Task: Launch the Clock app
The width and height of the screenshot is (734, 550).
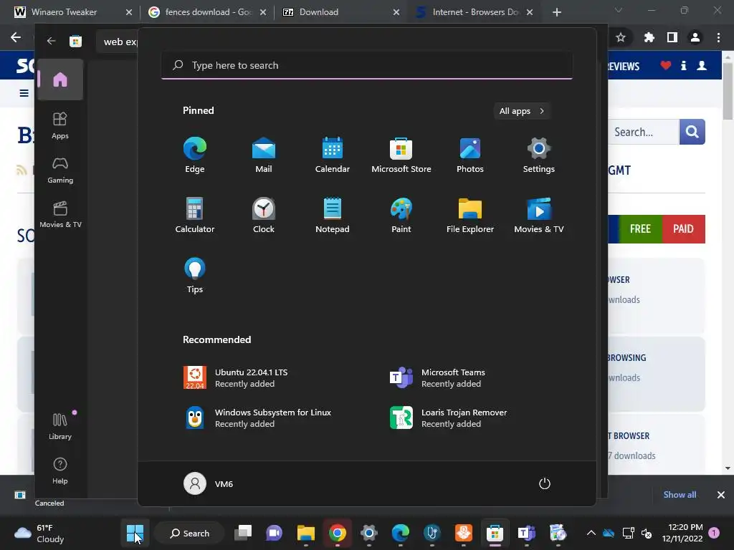Action: click(x=264, y=215)
